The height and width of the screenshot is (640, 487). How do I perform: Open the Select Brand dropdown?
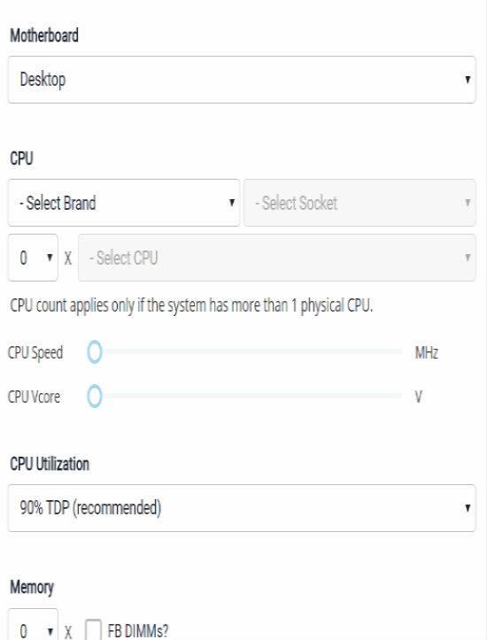click(124, 203)
